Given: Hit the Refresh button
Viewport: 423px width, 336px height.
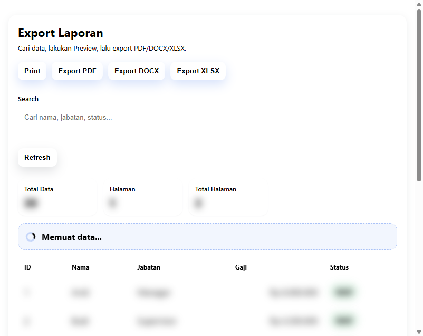Looking at the screenshot, I should [37, 157].
